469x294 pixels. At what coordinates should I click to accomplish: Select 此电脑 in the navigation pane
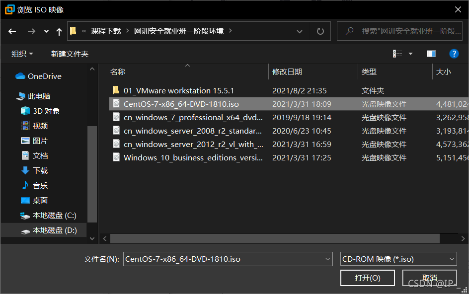coord(33,96)
